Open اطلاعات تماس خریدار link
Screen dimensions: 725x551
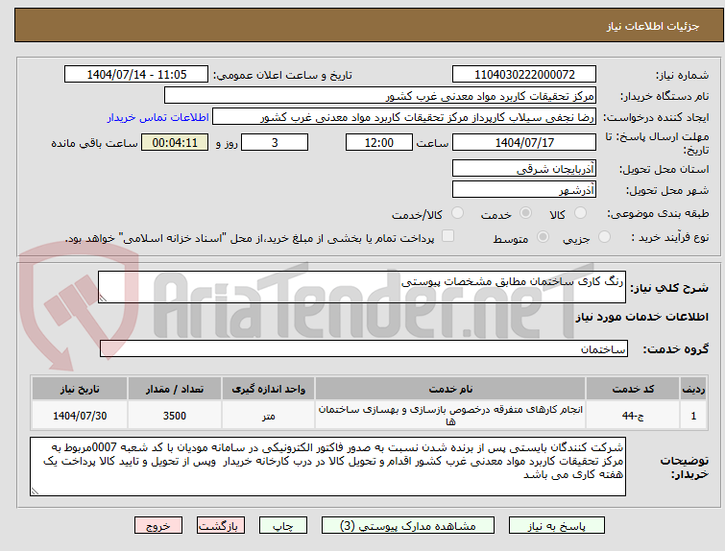pos(158,117)
